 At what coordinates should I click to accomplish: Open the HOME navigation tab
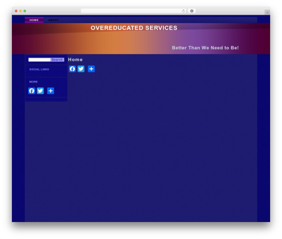pyautogui.click(x=34, y=20)
